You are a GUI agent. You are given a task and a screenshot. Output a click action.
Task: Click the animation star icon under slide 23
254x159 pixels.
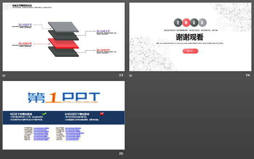[x=4, y=75]
